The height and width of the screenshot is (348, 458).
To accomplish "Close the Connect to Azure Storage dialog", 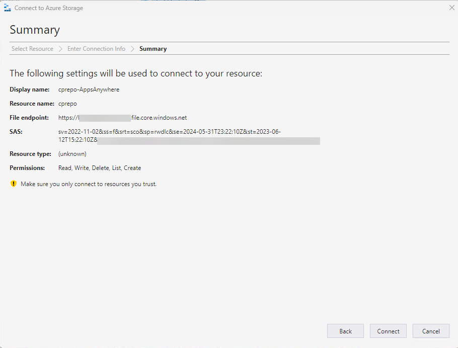I will 451,8.
